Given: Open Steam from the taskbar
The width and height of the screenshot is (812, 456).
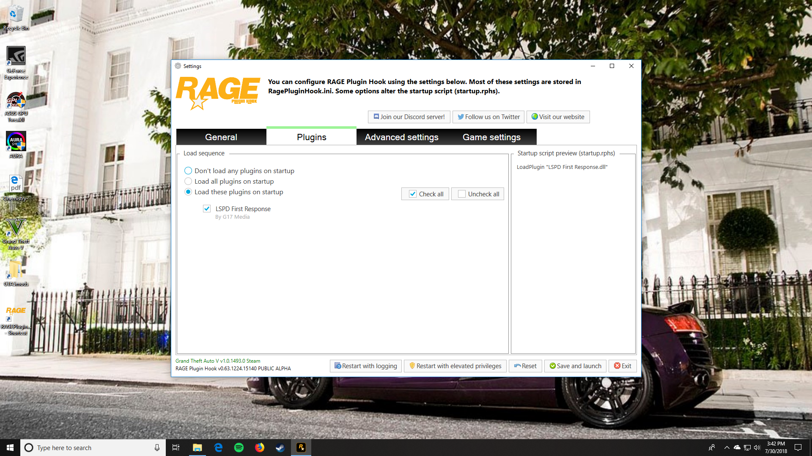Looking at the screenshot, I should (x=280, y=448).
